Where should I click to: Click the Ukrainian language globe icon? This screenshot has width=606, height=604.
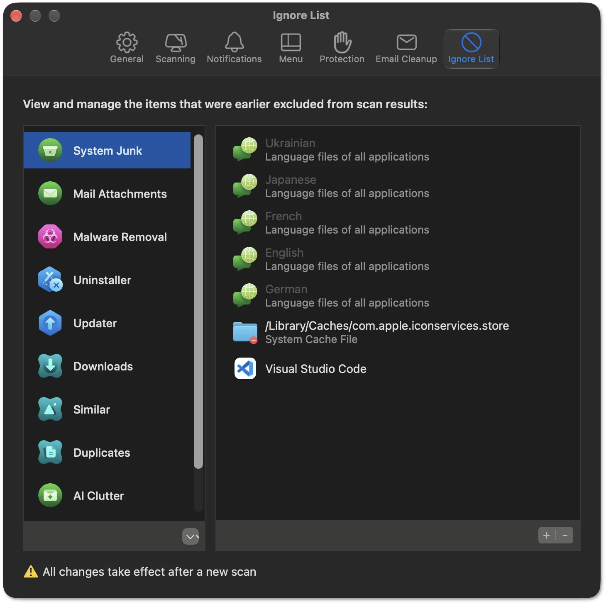[245, 150]
